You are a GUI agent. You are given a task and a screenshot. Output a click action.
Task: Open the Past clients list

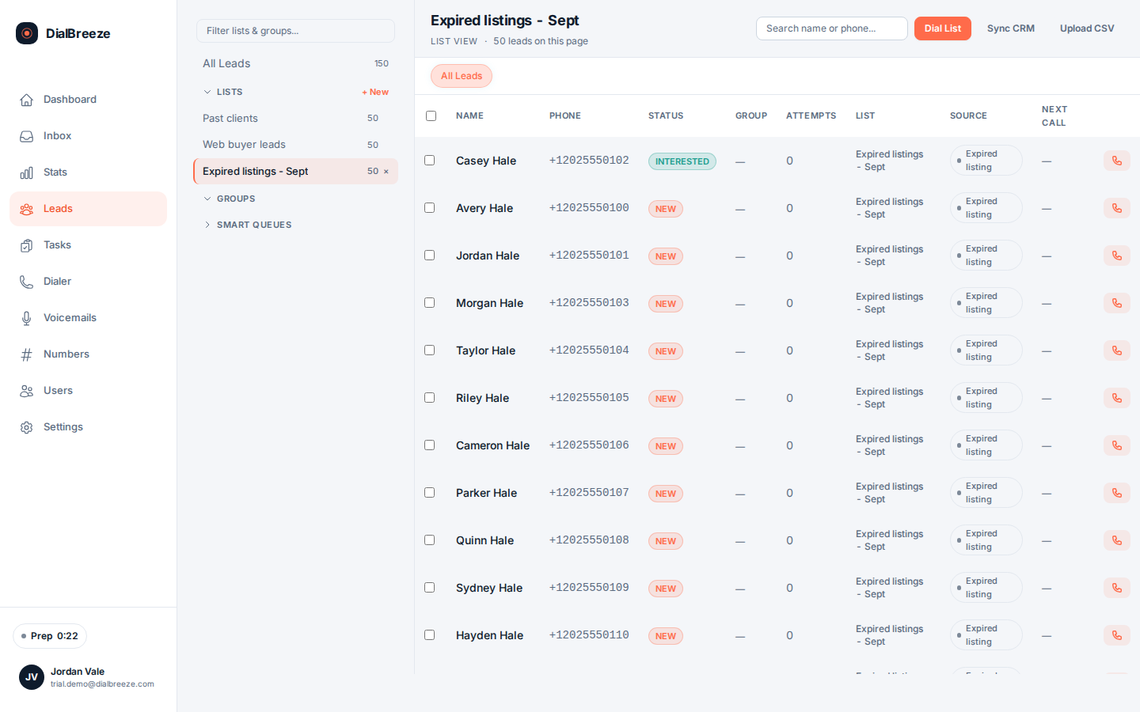295,118
